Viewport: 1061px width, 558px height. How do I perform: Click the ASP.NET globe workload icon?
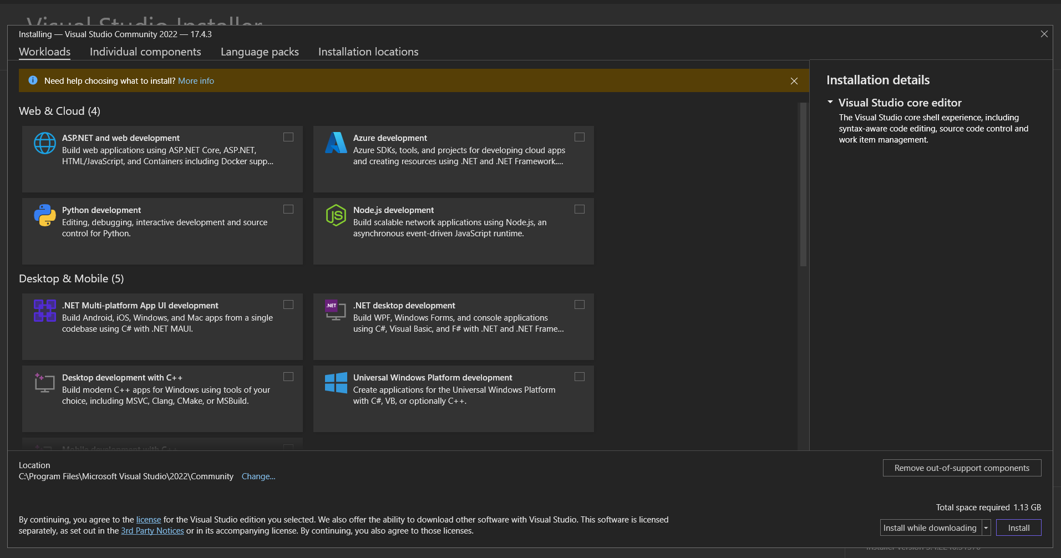point(45,143)
